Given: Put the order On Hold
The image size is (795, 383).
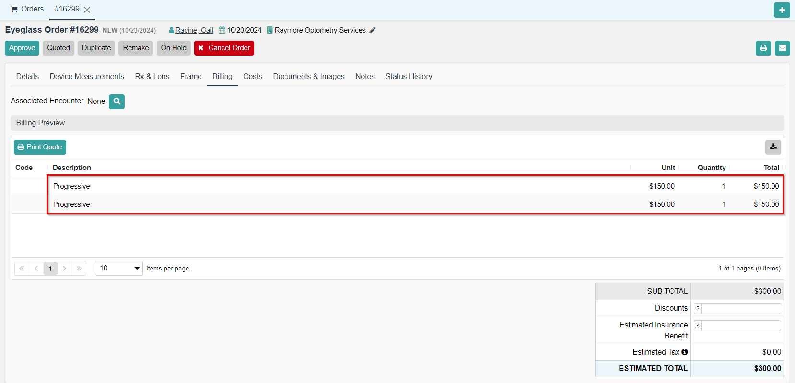Looking at the screenshot, I should pos(174,48).
